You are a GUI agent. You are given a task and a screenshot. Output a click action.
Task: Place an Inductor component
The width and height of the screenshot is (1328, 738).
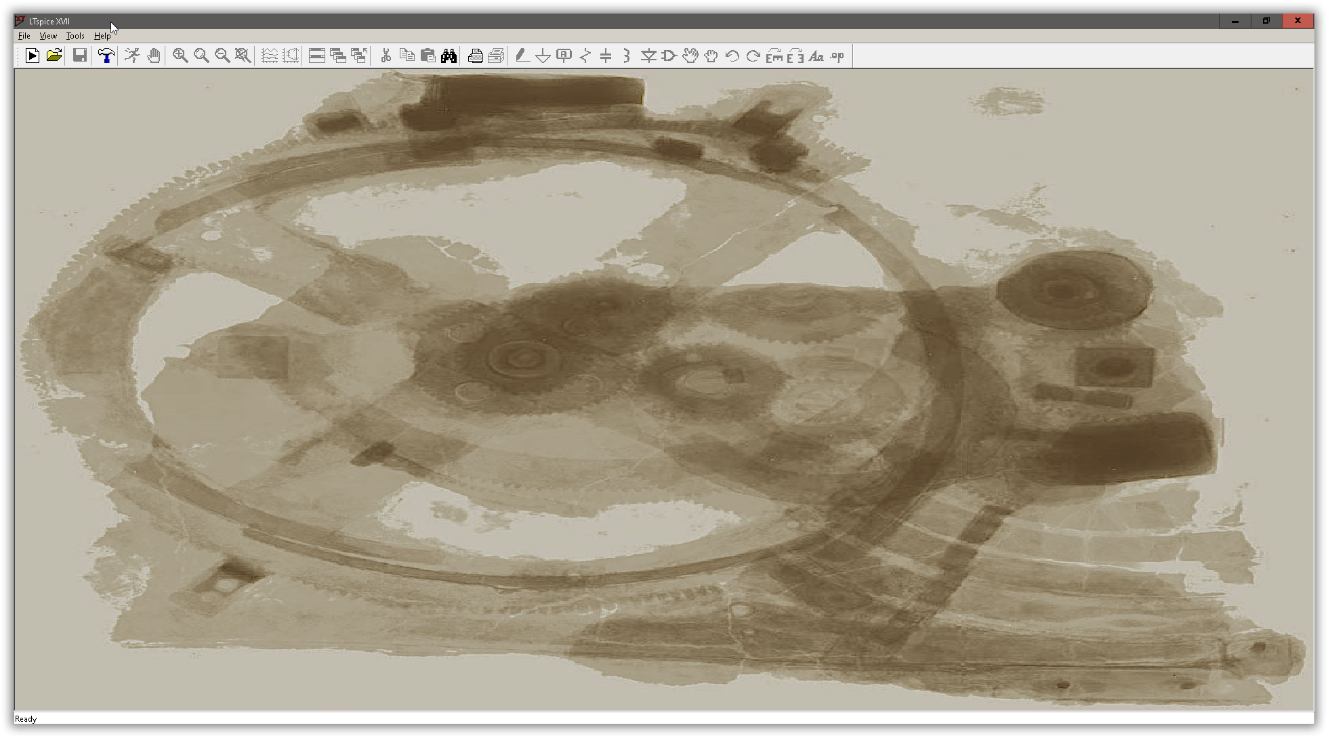coord(627,56)
